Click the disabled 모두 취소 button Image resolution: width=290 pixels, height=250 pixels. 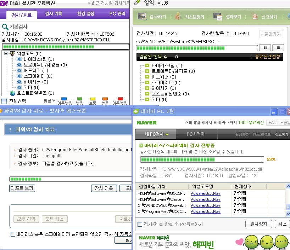55,219
